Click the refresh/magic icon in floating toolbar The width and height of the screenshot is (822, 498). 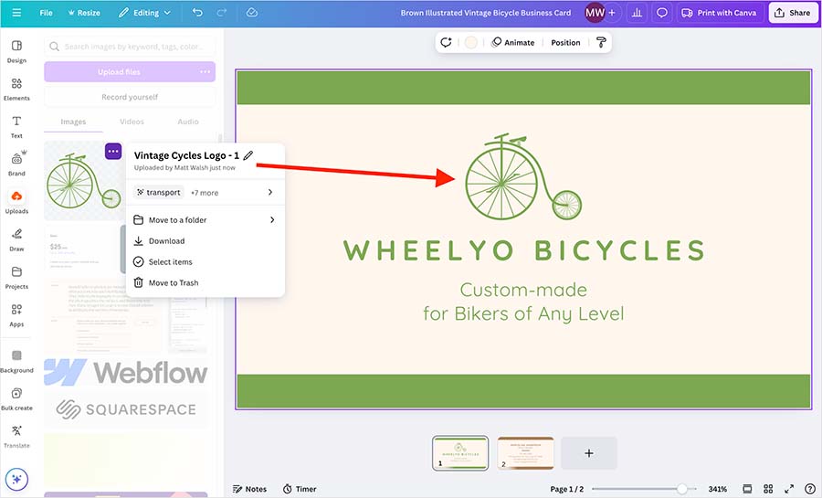[446, 42]
